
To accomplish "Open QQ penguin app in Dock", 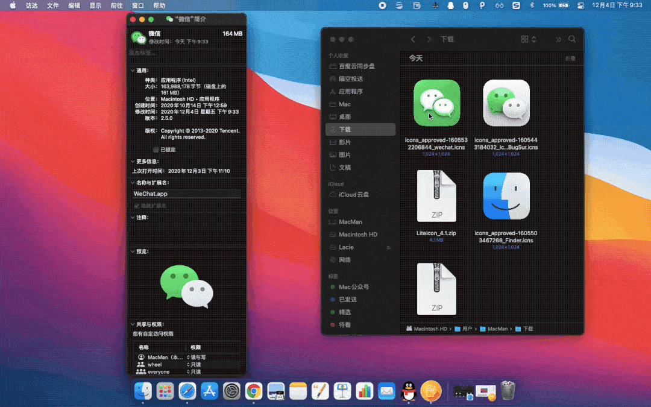I will pyautogui.click(x=409, y=391).
